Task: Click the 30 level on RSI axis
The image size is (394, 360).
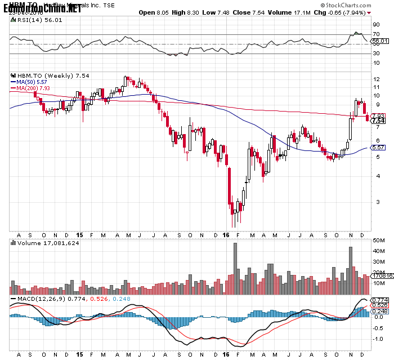Action: [376, 54]
